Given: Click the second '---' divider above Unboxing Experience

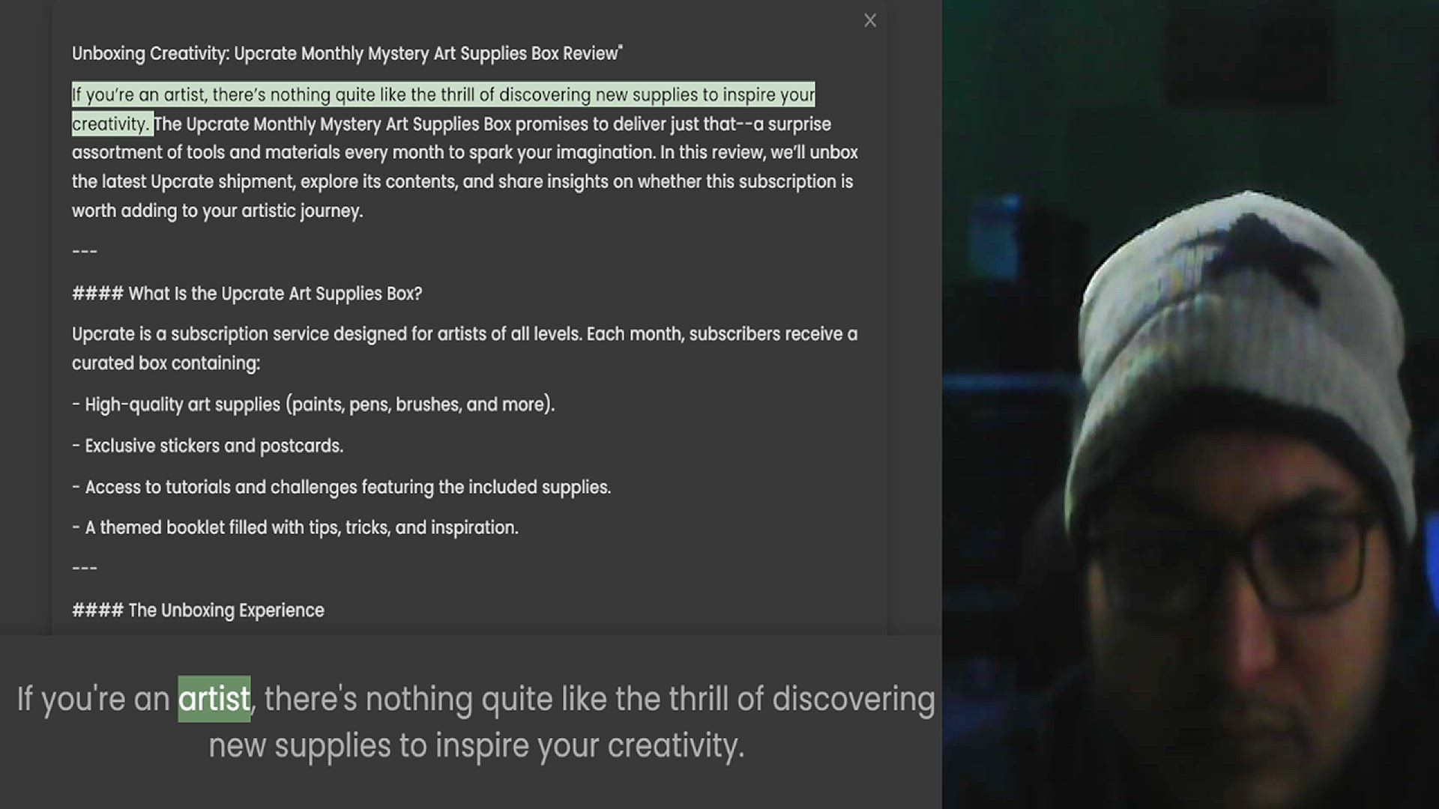Looking at the screenshot, I should click(85, 569).
